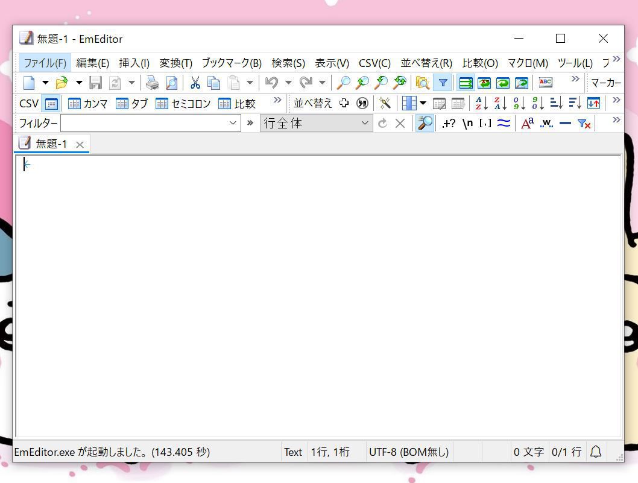The height and width of the screenshot is (483, 638).
Task: Click the new file icon
Action: click(28, 83)
